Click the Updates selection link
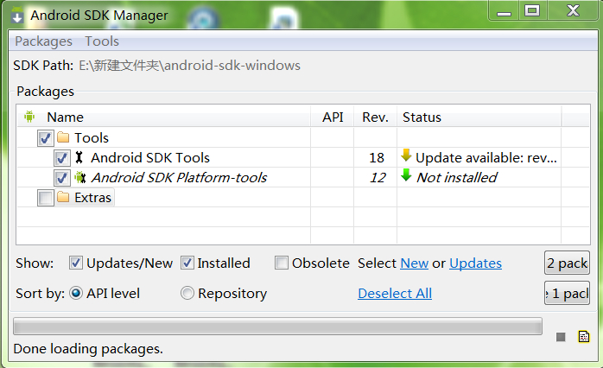The height and width of the screenshot is (368, 603). point(476,263)
